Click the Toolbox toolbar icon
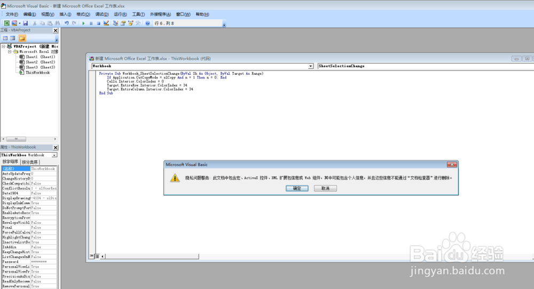Image resolution: width=534 pixels, height=289 pixels. pyautogui.click(x=138, y=23)
